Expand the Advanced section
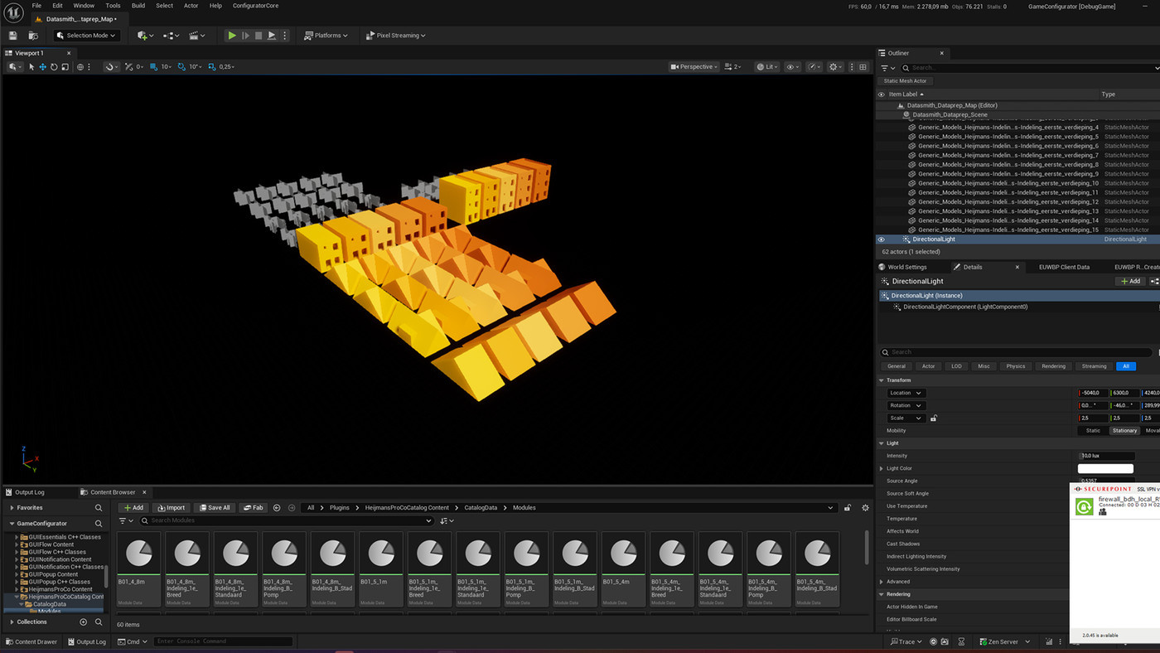Viewport: 1160px width, 653px height. [x=882, y=582]
